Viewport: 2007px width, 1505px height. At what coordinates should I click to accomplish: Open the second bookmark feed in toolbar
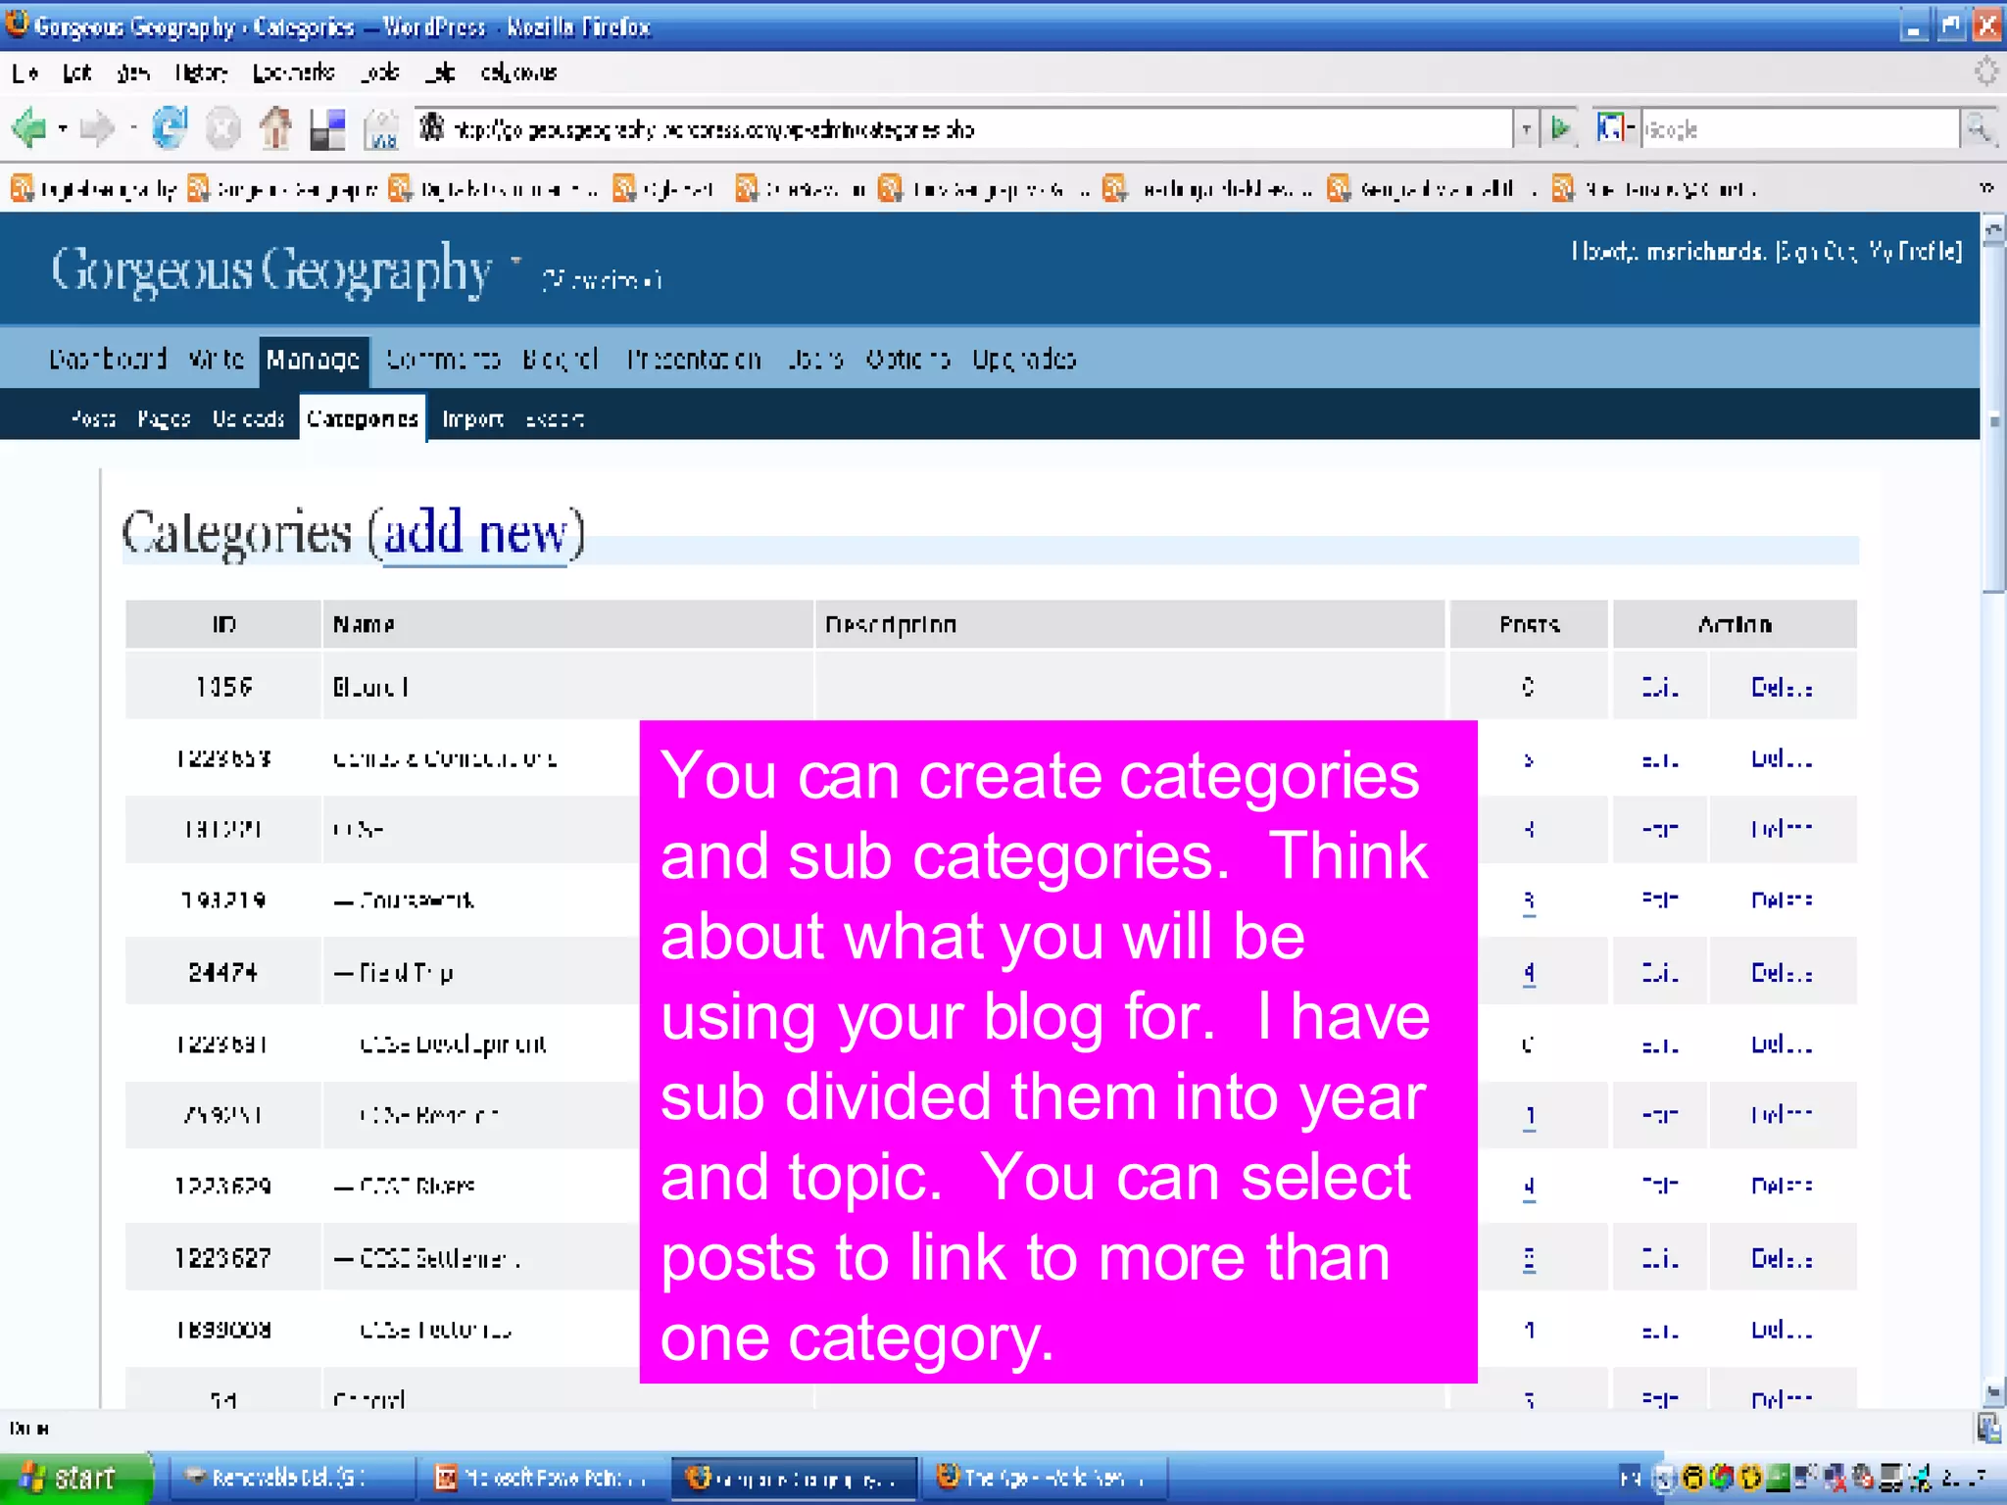[282, 188]
